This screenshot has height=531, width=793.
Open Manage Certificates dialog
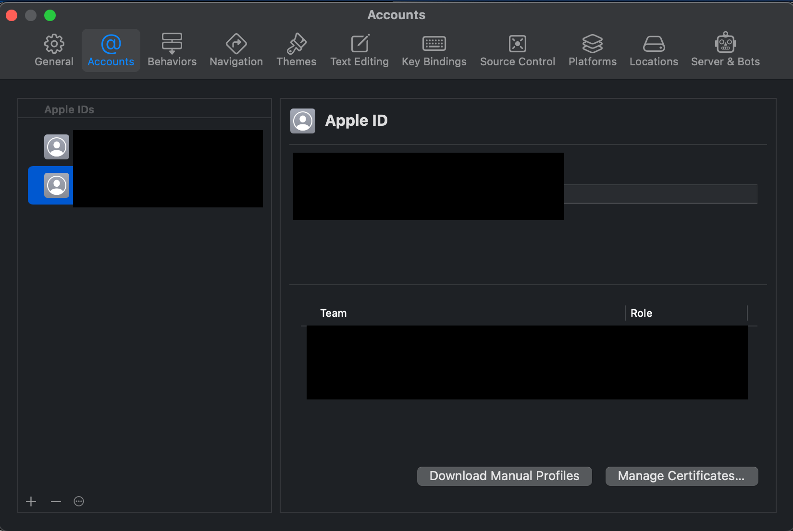pos(681,476)
